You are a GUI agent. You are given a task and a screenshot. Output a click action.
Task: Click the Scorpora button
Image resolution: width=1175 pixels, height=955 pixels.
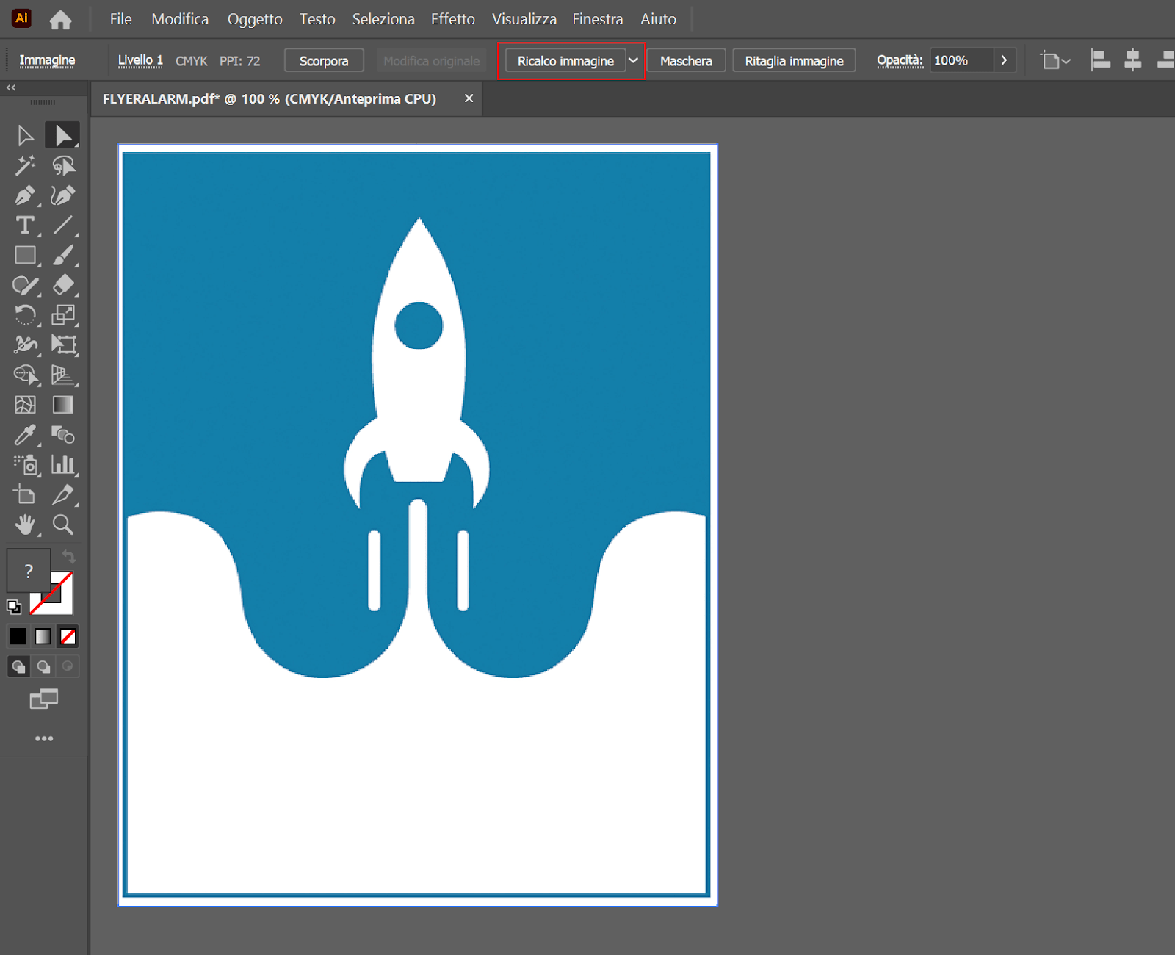click(324, 60)
